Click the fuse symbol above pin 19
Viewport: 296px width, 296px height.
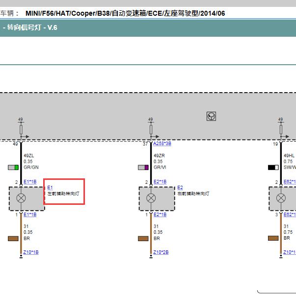point(281,130)
